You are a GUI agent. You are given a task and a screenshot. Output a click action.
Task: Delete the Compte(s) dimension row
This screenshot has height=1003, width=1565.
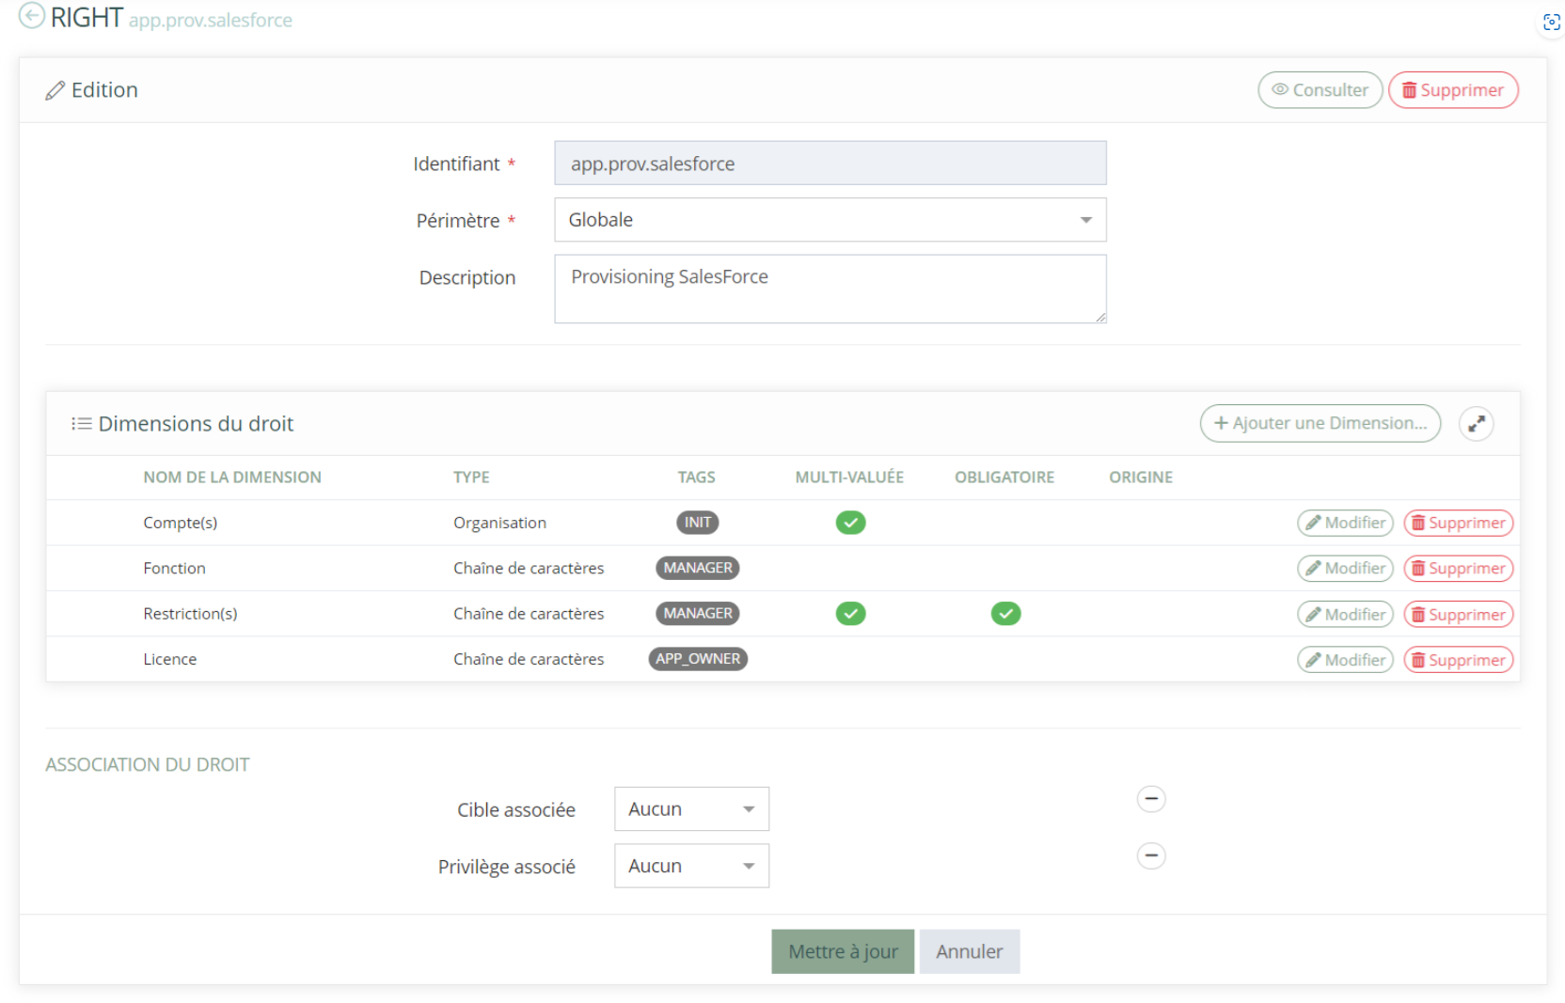[x=1458, y=523]
